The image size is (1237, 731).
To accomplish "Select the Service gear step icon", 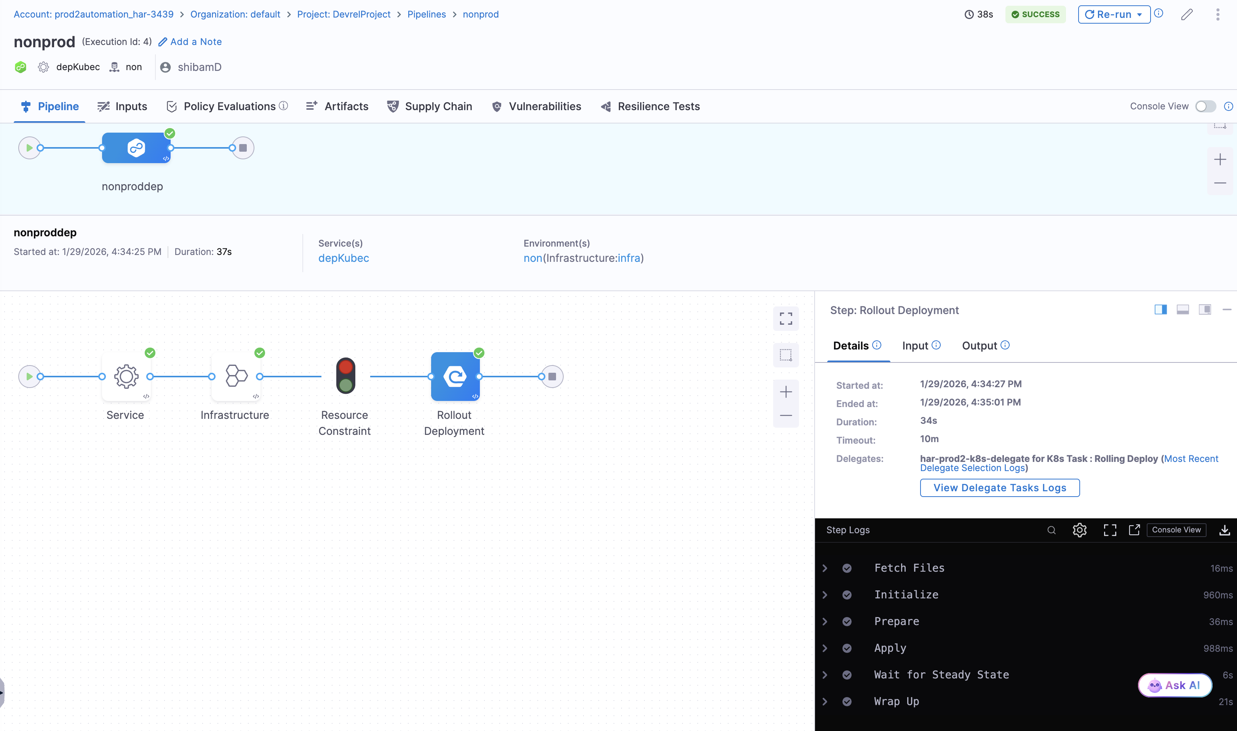I will [126, 376].
